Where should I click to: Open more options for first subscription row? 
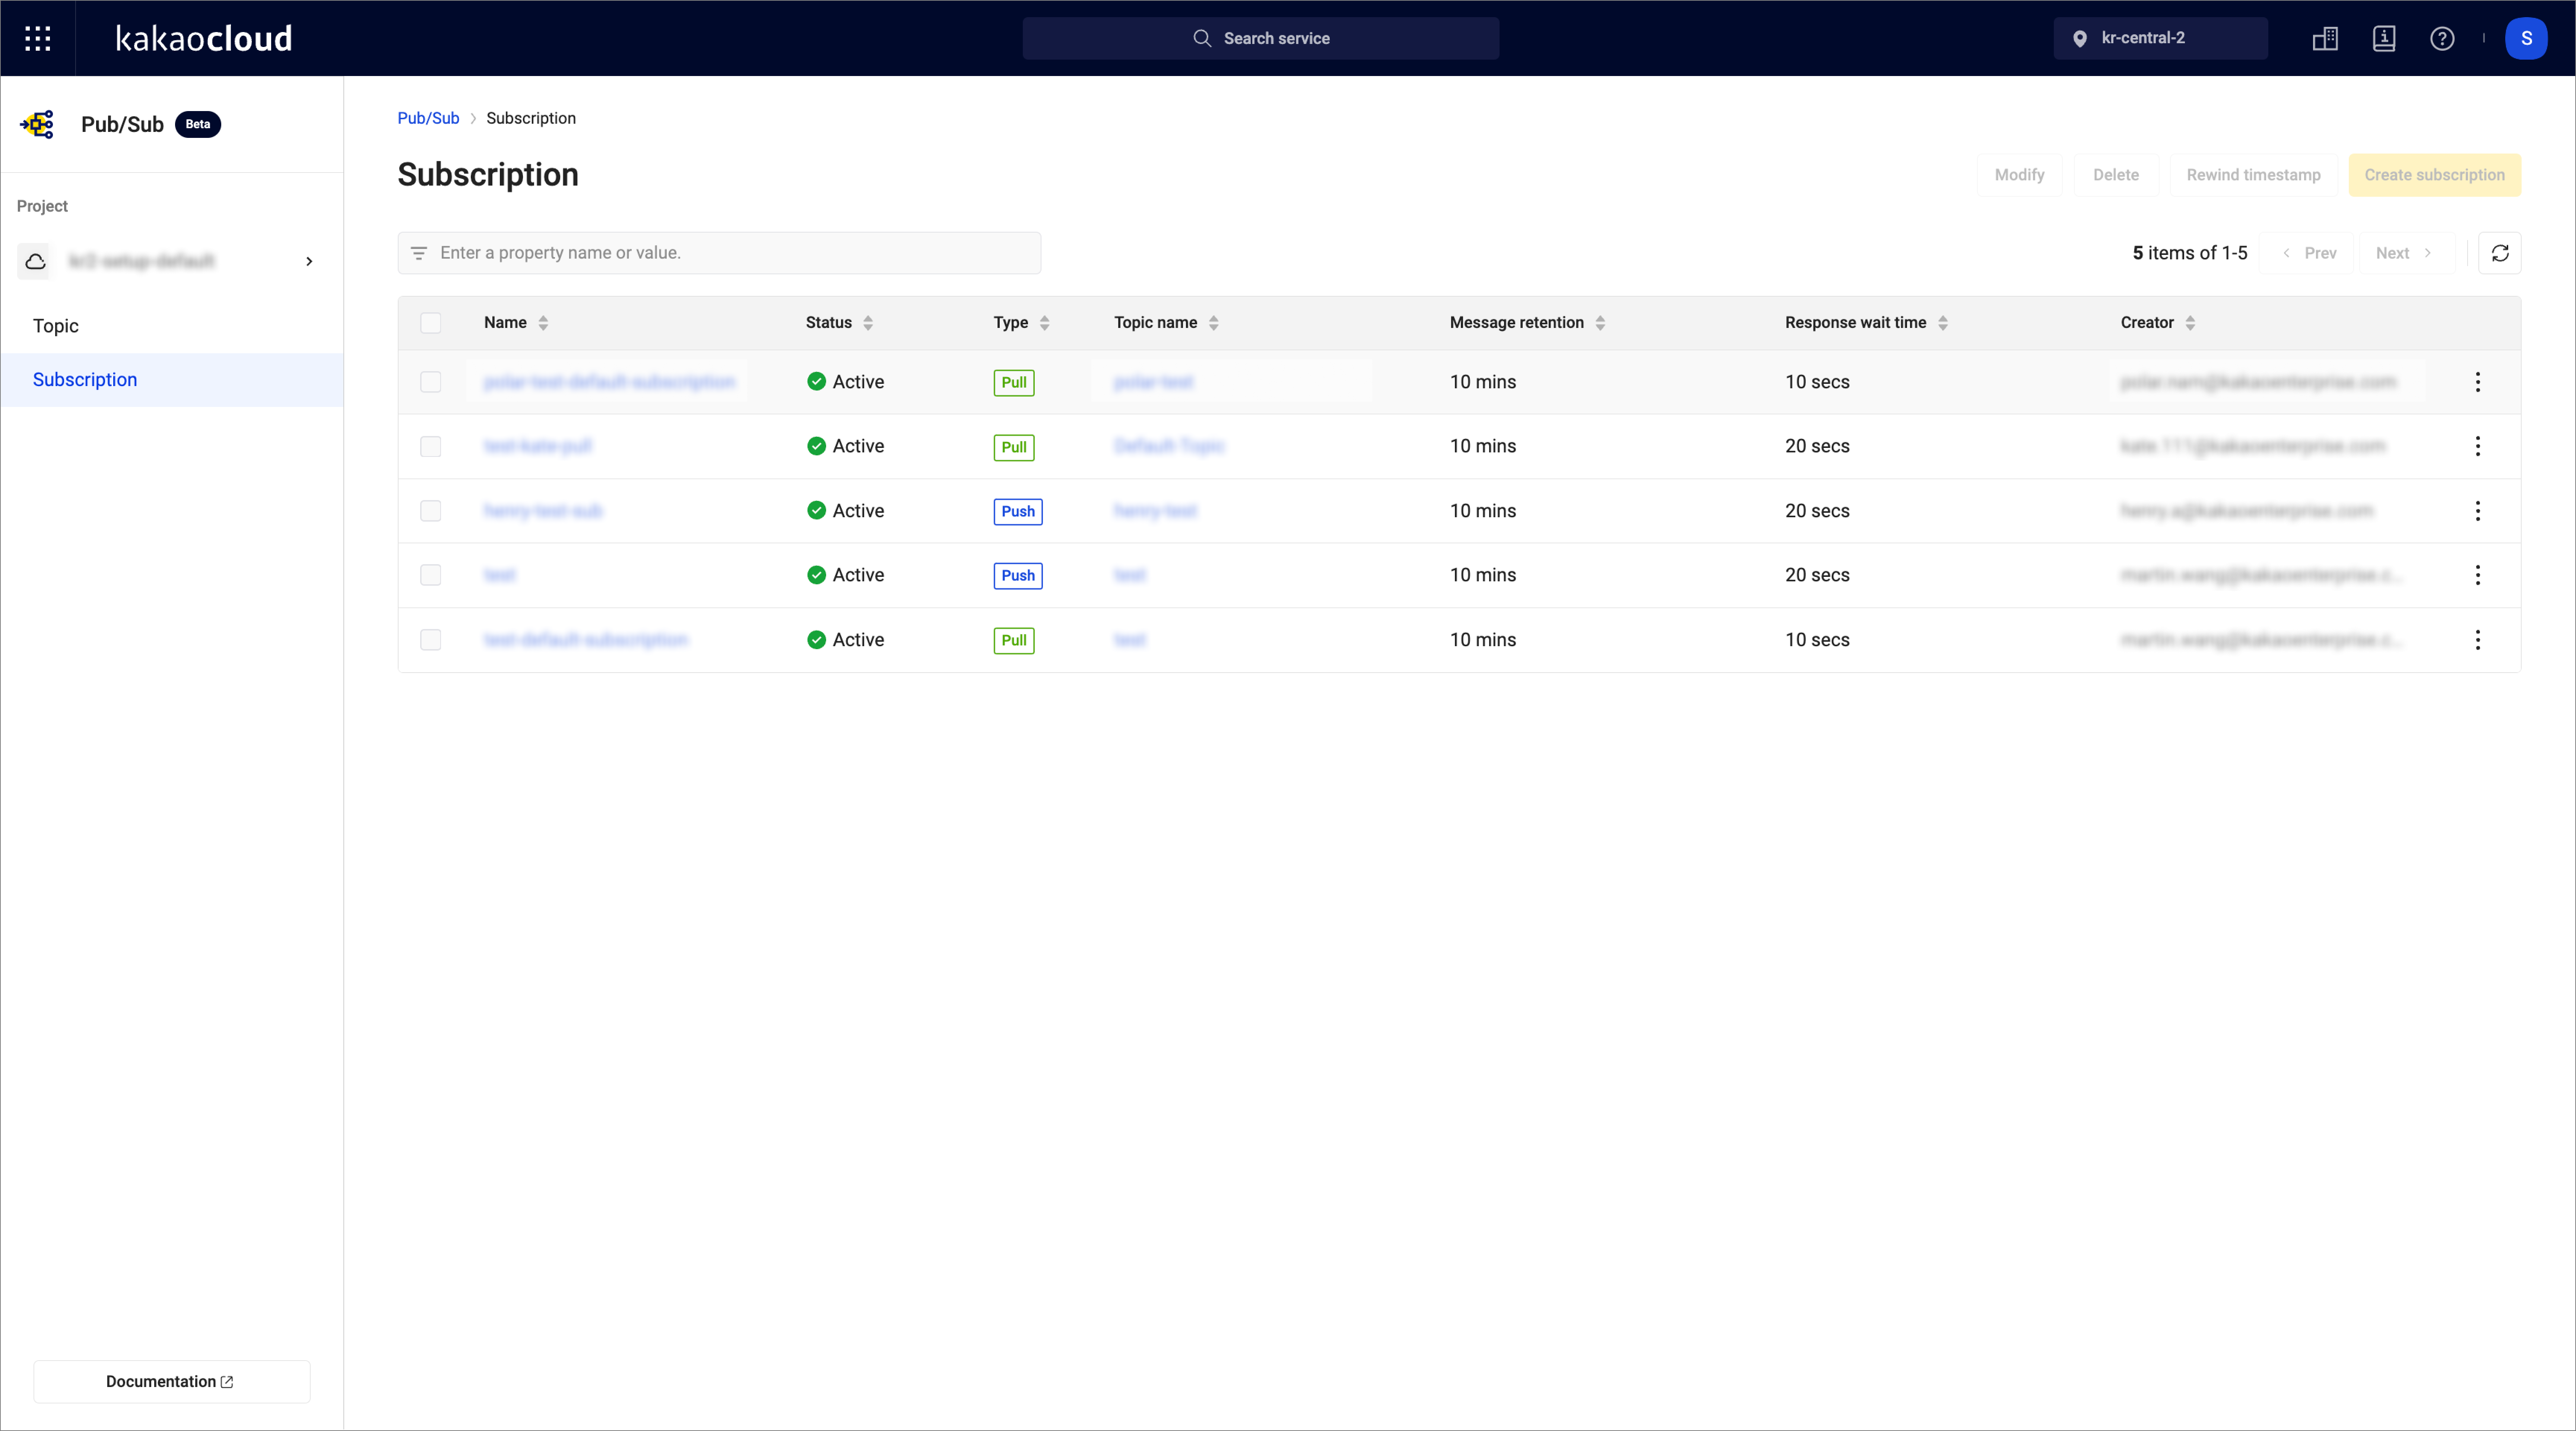[x=2478, y=382]
